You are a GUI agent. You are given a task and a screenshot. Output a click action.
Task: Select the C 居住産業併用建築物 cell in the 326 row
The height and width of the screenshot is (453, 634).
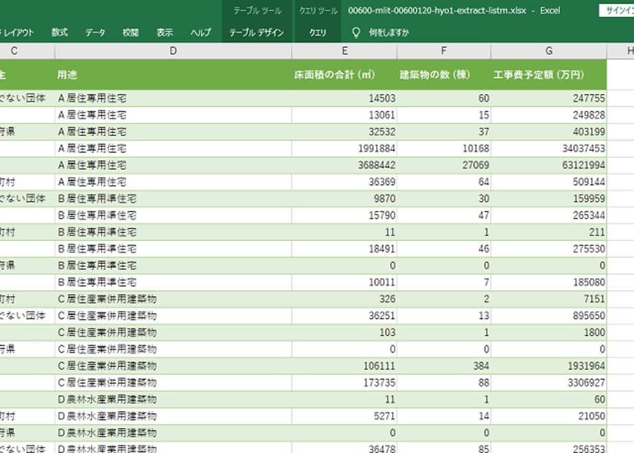[x=173, y=299]
